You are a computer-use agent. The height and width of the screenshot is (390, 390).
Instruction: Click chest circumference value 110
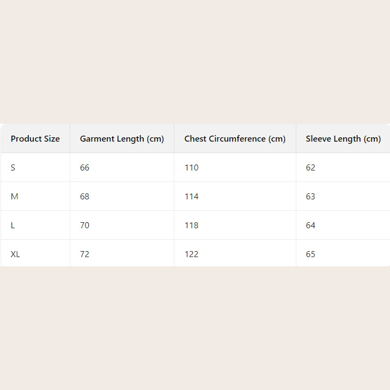[191, 168]
